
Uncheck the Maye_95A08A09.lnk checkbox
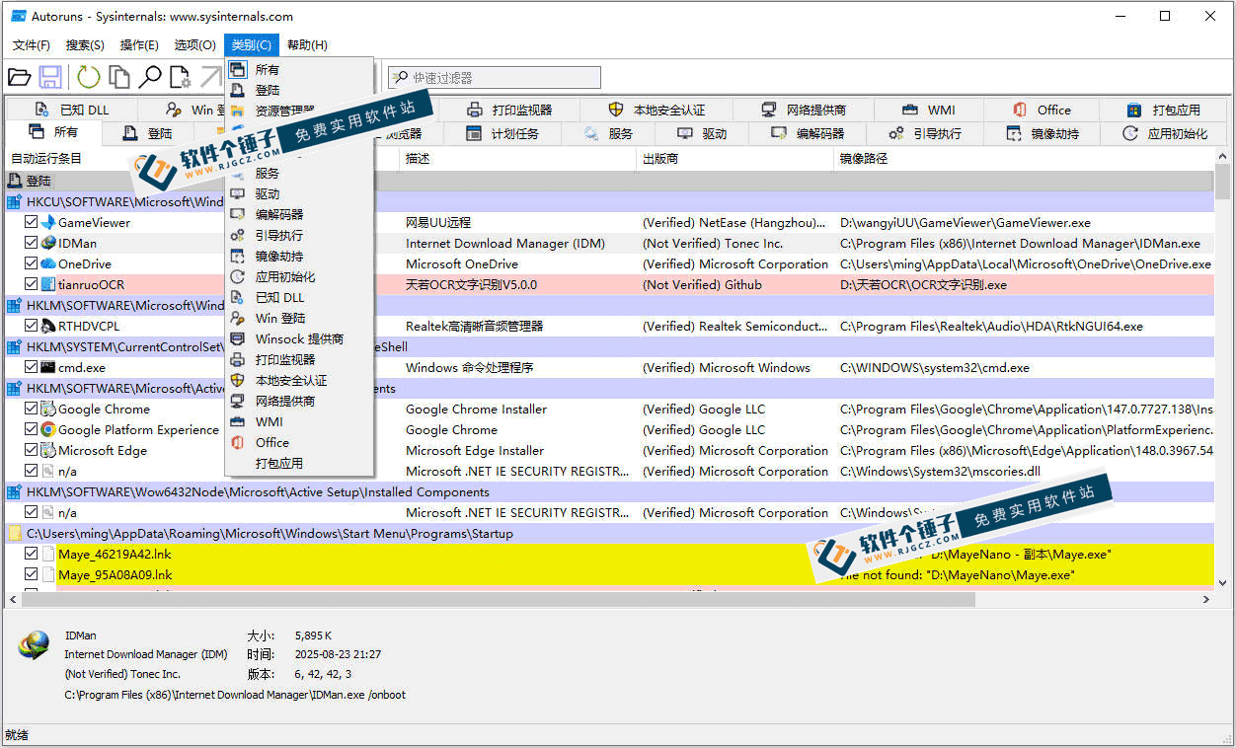[x=32, y=575]
